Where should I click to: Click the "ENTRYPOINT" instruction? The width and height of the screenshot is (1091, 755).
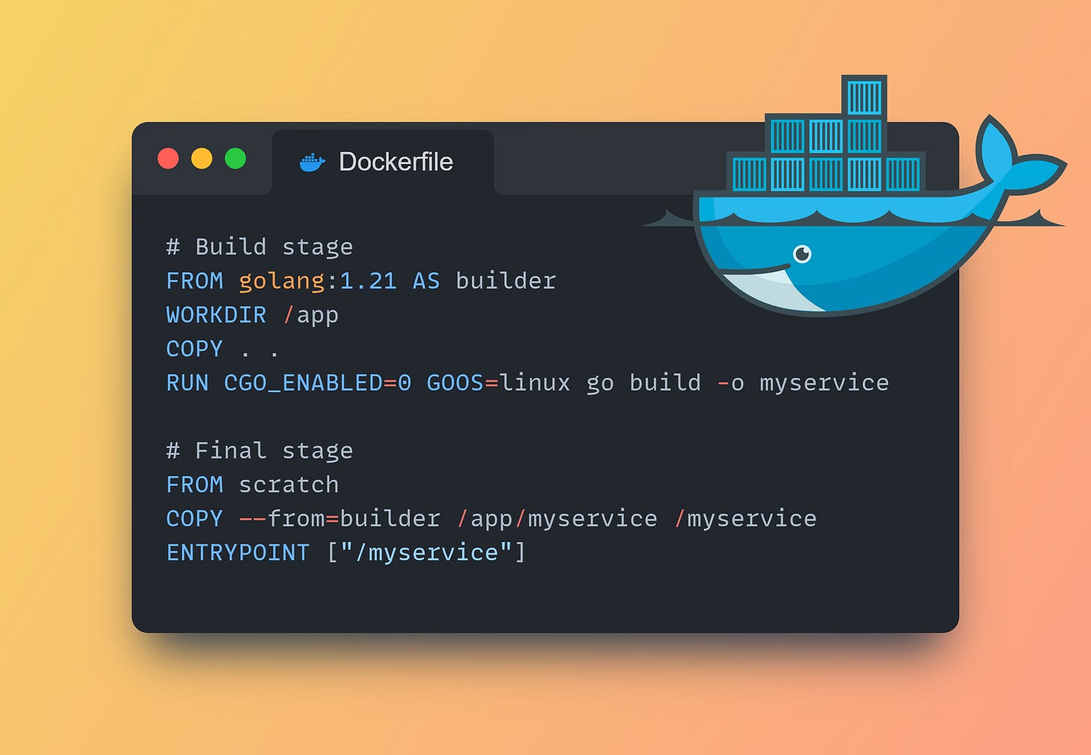(x=238, y=553)
